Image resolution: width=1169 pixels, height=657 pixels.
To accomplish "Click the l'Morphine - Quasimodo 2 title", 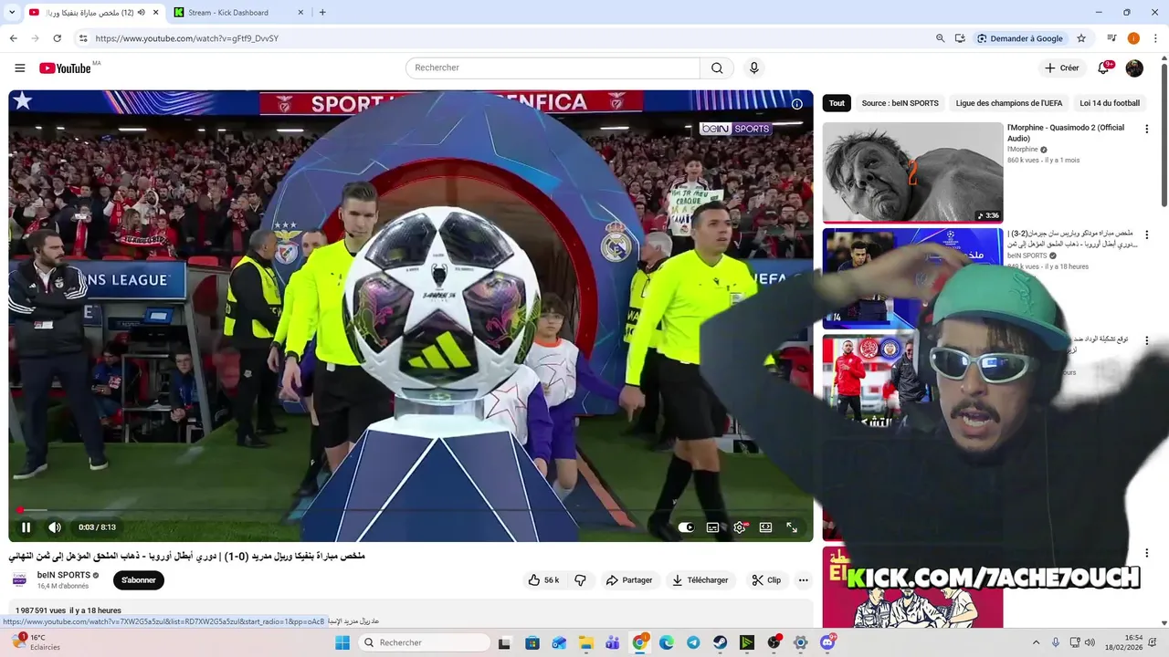I will (1066, 133).
